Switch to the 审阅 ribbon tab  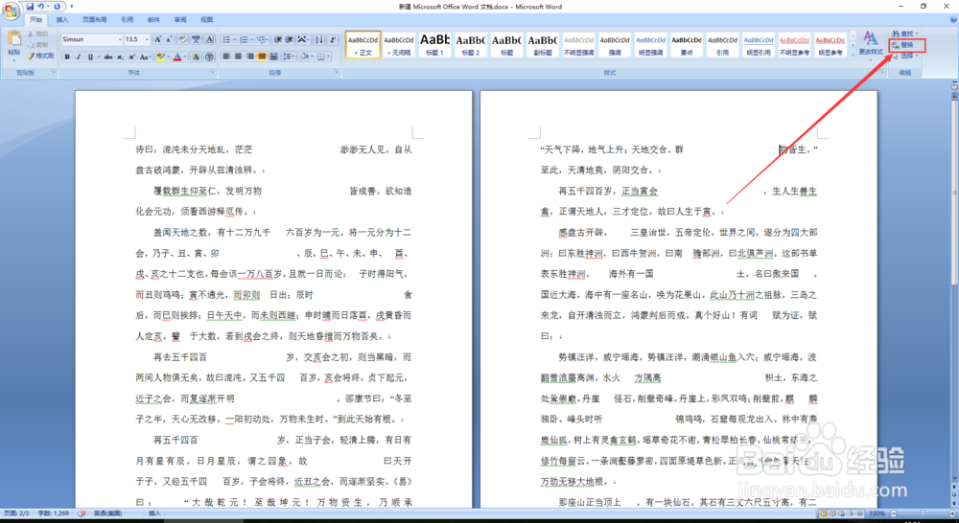pyautogui.click(x=180, y=19)
